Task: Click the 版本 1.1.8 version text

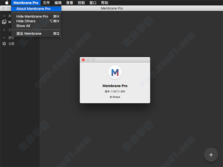Action: pyautogui.click(x=115, y=91)
